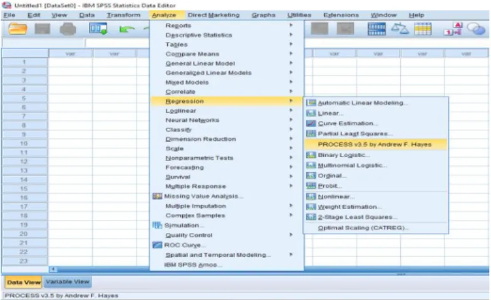This screenshot has height=300, width=491.
Task: Switch to the Variable View tab
Action: click(68, 282)
